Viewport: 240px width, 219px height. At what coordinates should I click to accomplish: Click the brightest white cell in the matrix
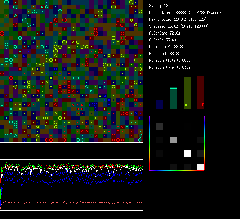[x=187, y=154]
